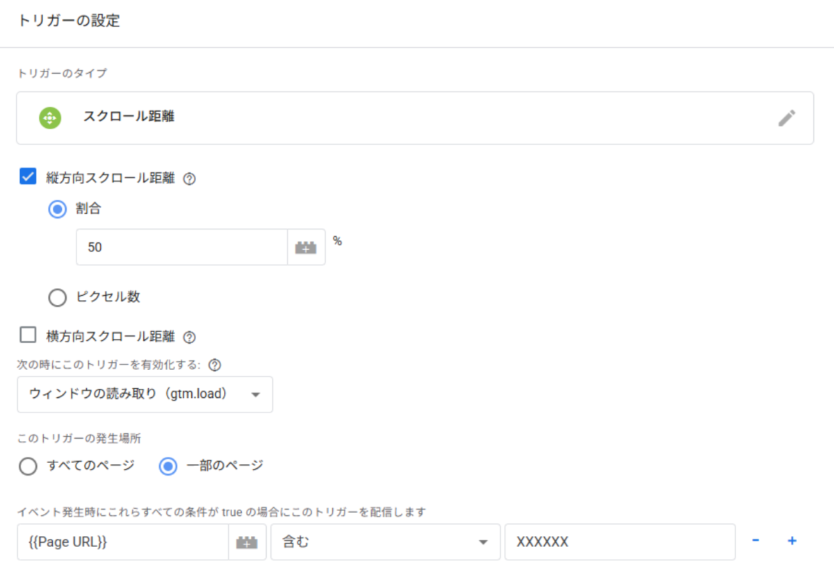This screenshot has height=577, width=834.
Task: Uncheck the 縦方向スクロール距離 checkbox
Action: point(28,177)
